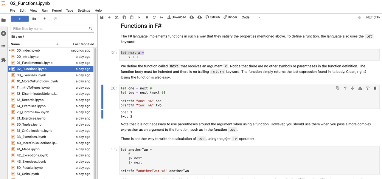This screenshot has width=382, height=179.
Task: Open the File menu
Action: [13, 10]
